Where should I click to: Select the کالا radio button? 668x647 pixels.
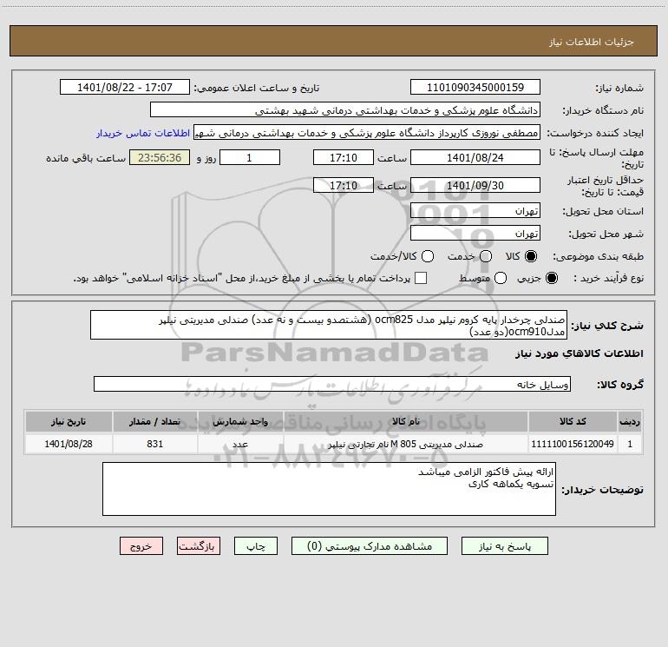[x=531, y=256]
